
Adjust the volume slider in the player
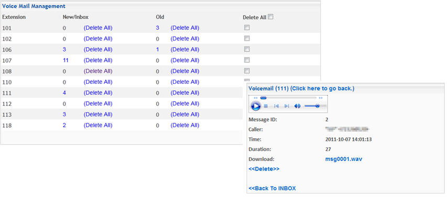coord(315,106)
